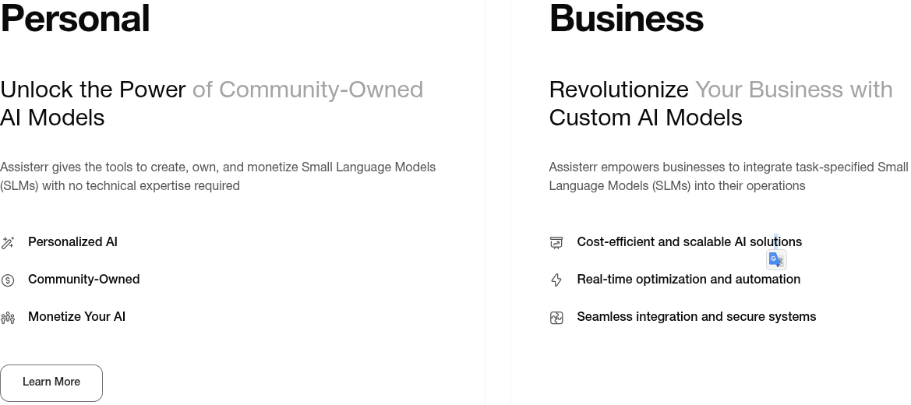Click the lightning bolt icon beside Real-time optimization

pyautogui.click(x=556, y=280)
